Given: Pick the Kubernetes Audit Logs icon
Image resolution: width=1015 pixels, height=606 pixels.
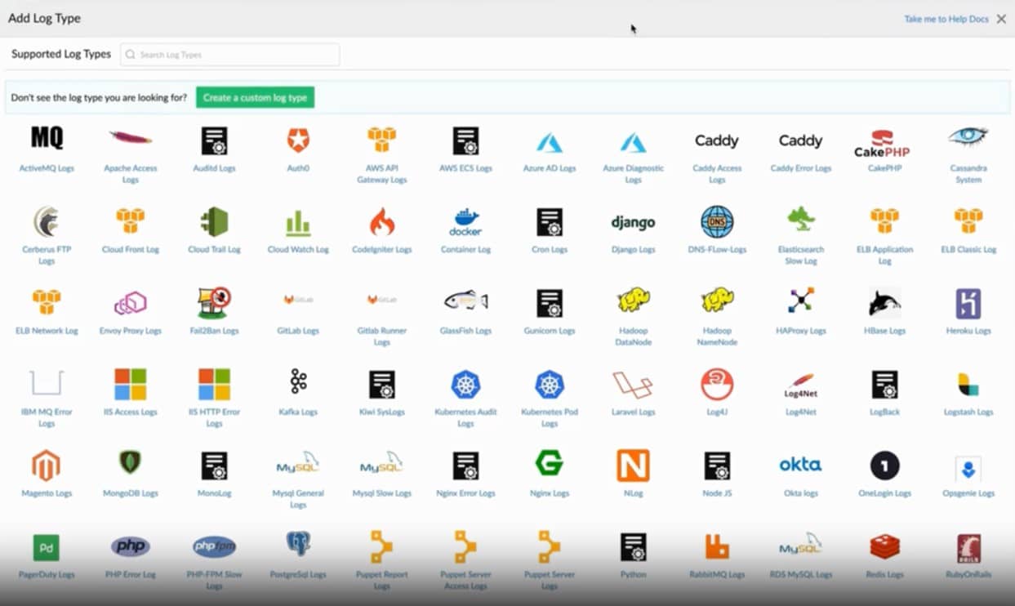Looking at the screenshot, I should (x=465, y=384).
